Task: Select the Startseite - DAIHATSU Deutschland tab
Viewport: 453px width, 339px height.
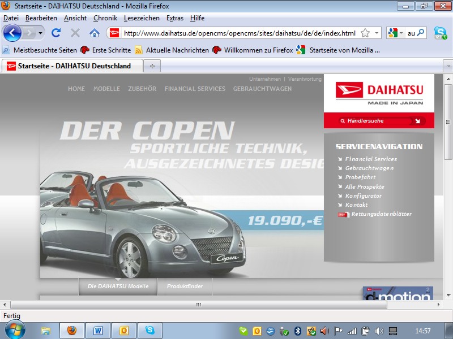Action: point(72,66)
